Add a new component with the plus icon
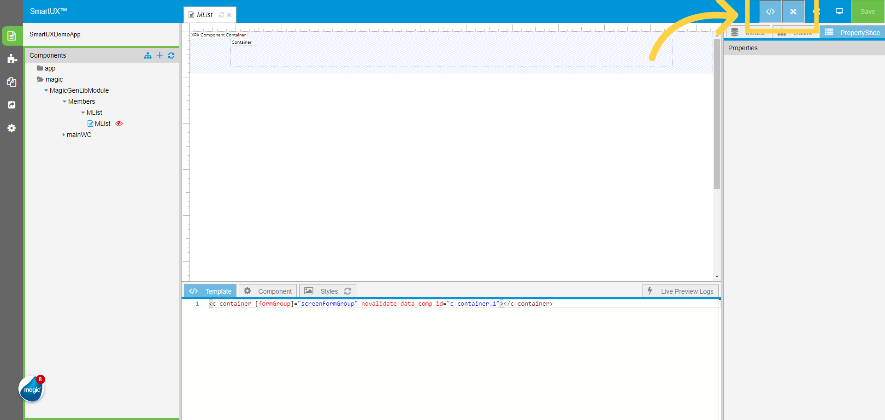 pos(159,55)
